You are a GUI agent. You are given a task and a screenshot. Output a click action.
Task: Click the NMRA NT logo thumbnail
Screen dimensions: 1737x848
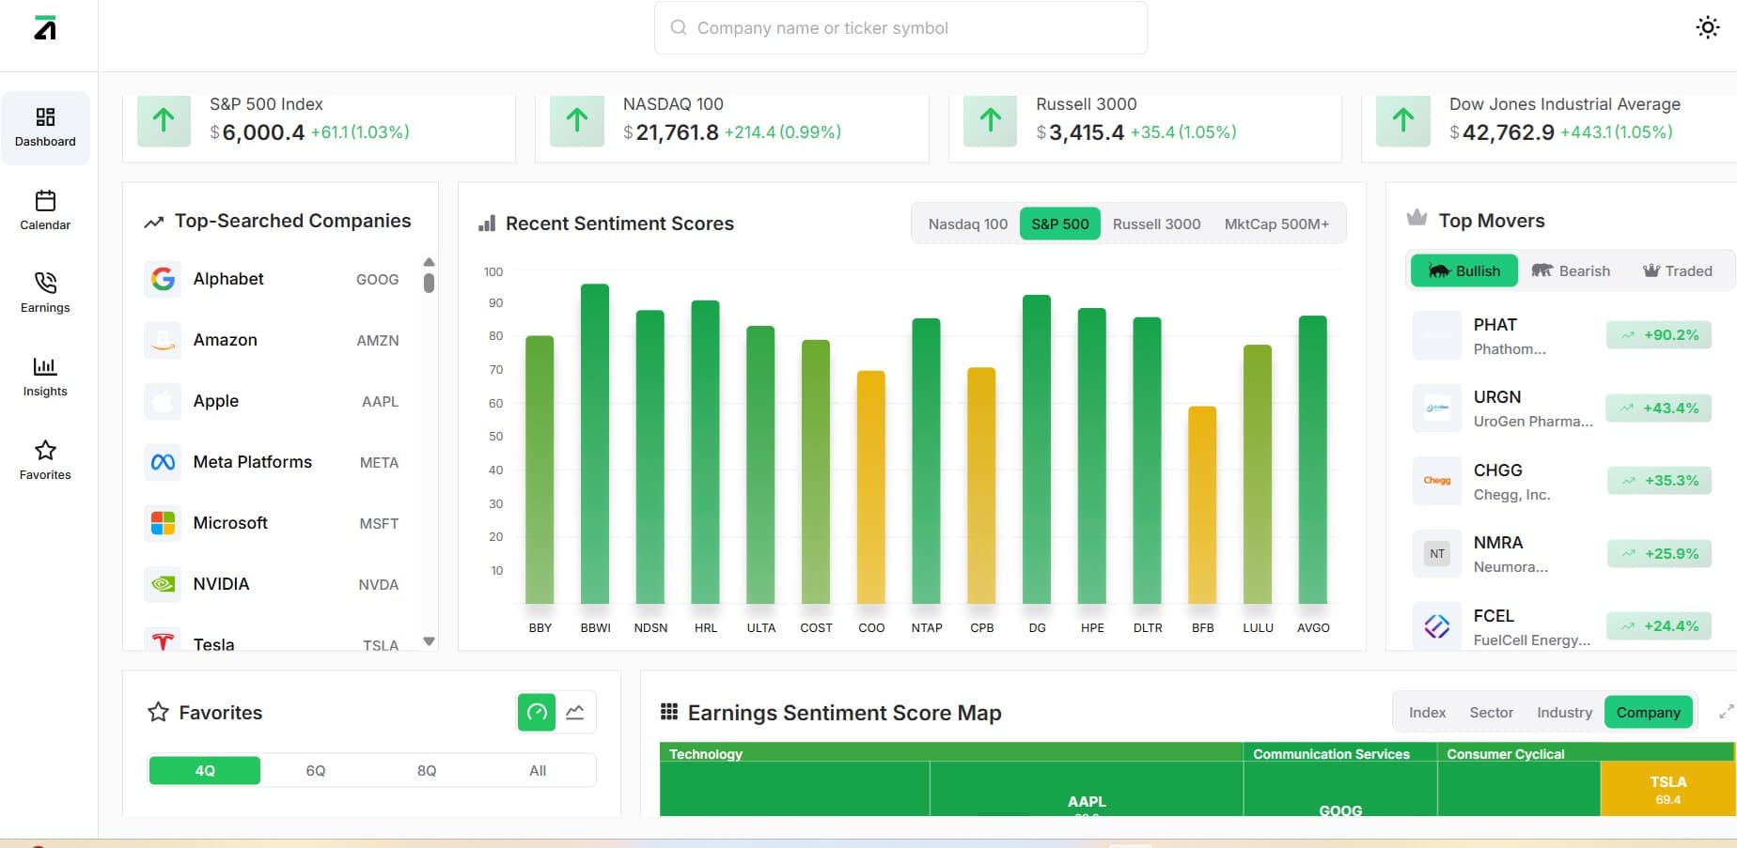(x=1437, y=554)
